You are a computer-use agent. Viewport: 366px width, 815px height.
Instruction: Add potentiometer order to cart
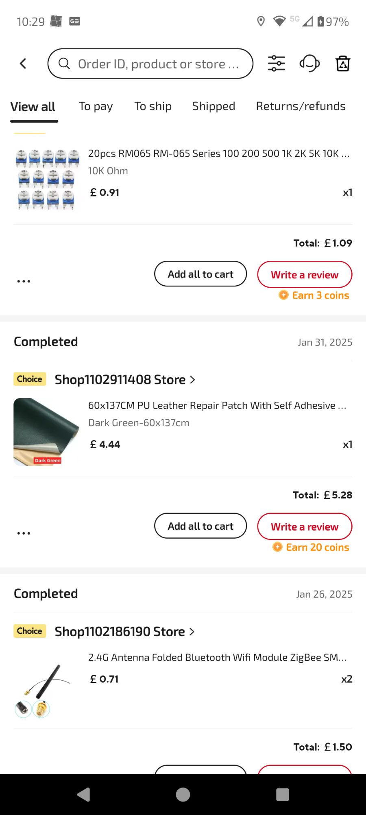(200, 274)
